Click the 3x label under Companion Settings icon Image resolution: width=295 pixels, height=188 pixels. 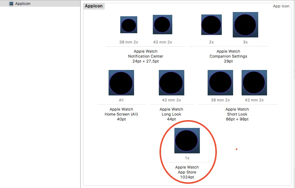[245, 42]
